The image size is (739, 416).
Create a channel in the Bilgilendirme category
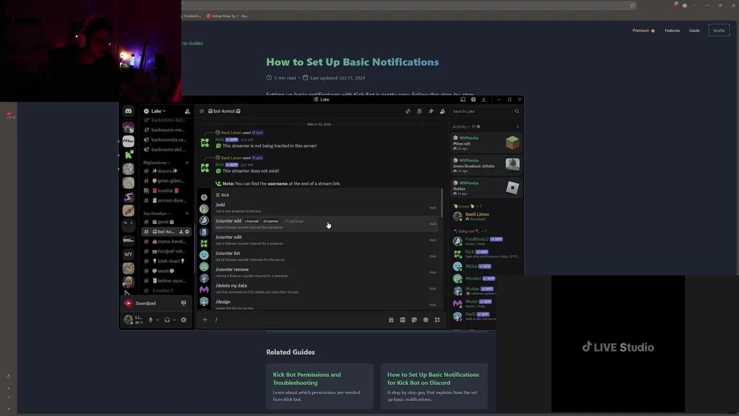186,163
